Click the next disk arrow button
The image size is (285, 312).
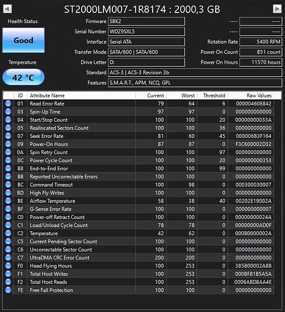277,9
